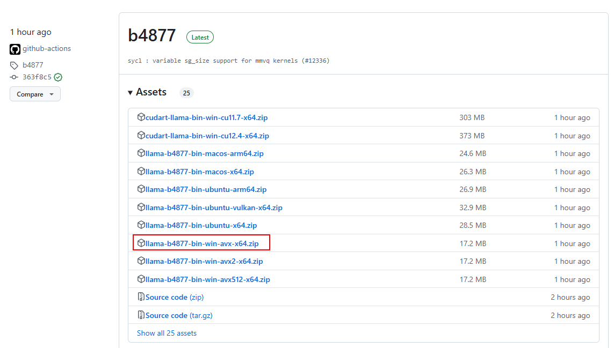Click the 32.9 MB size text

click(x=473, y=208)
